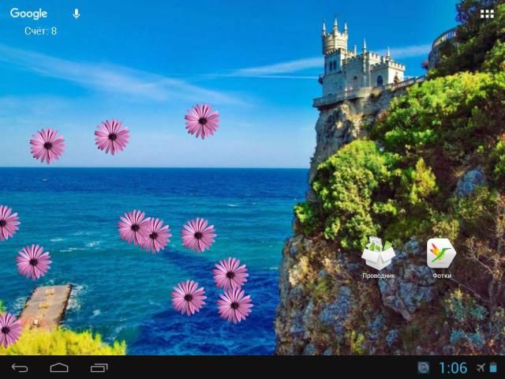Viewport: 505px width, 379px height.
Task: Open the notification icon left of the clock
Action: (x=423, y=368)
